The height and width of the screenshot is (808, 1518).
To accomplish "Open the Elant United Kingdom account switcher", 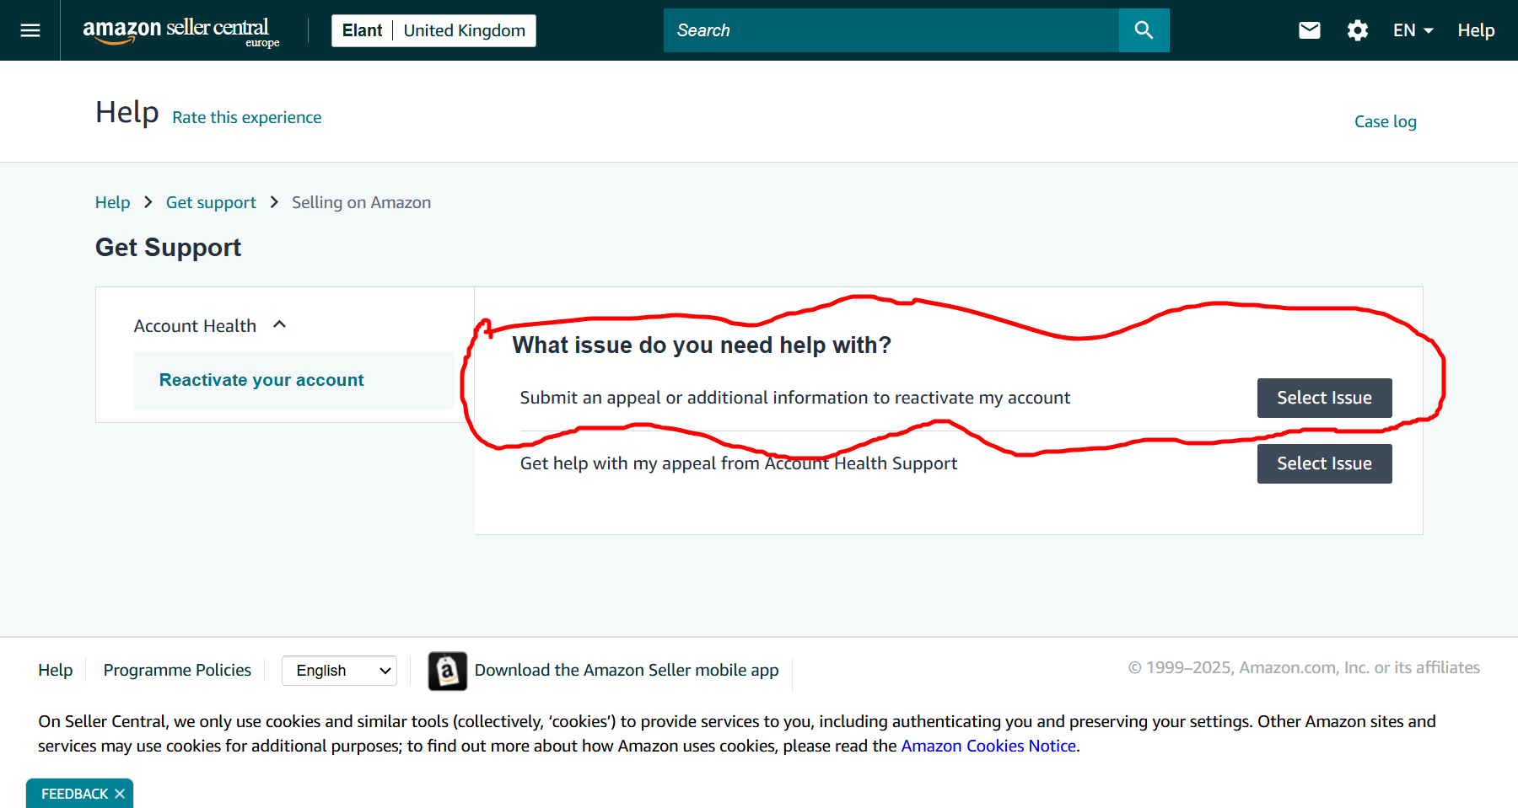I will [433, 30].
